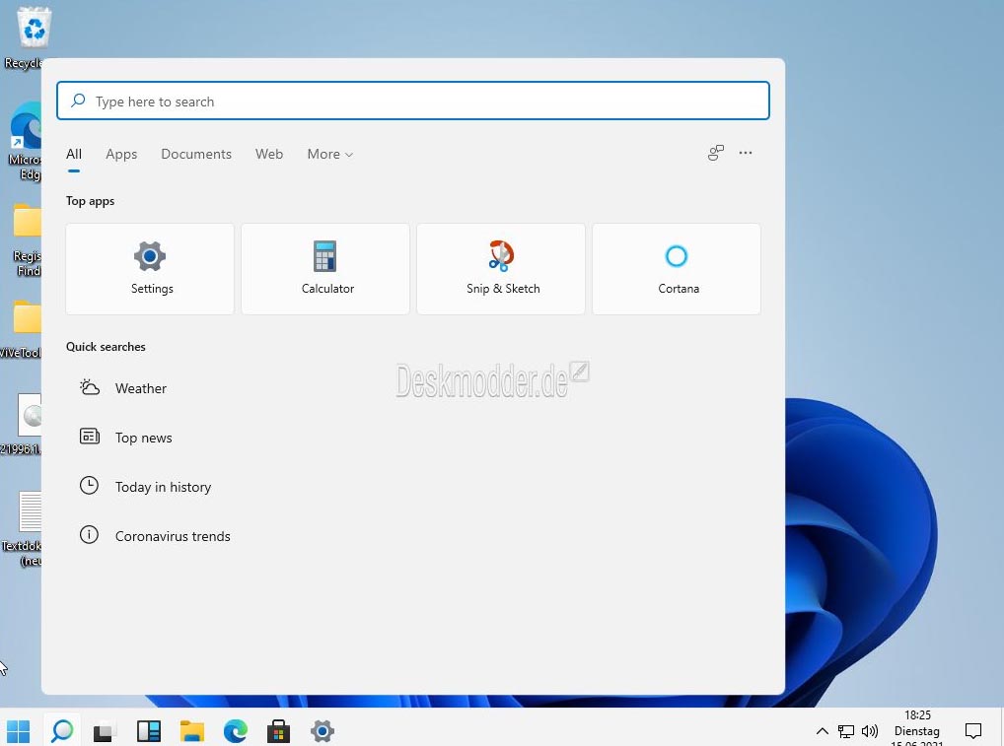
Task: Open Task View on the taskbar
Action: pos(105,730)
